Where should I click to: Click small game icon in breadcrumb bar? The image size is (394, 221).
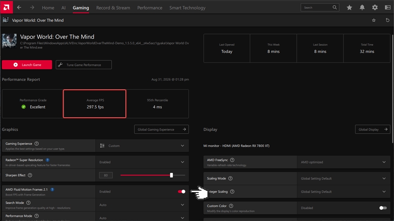pyautogui.click(x=6, y=20)
